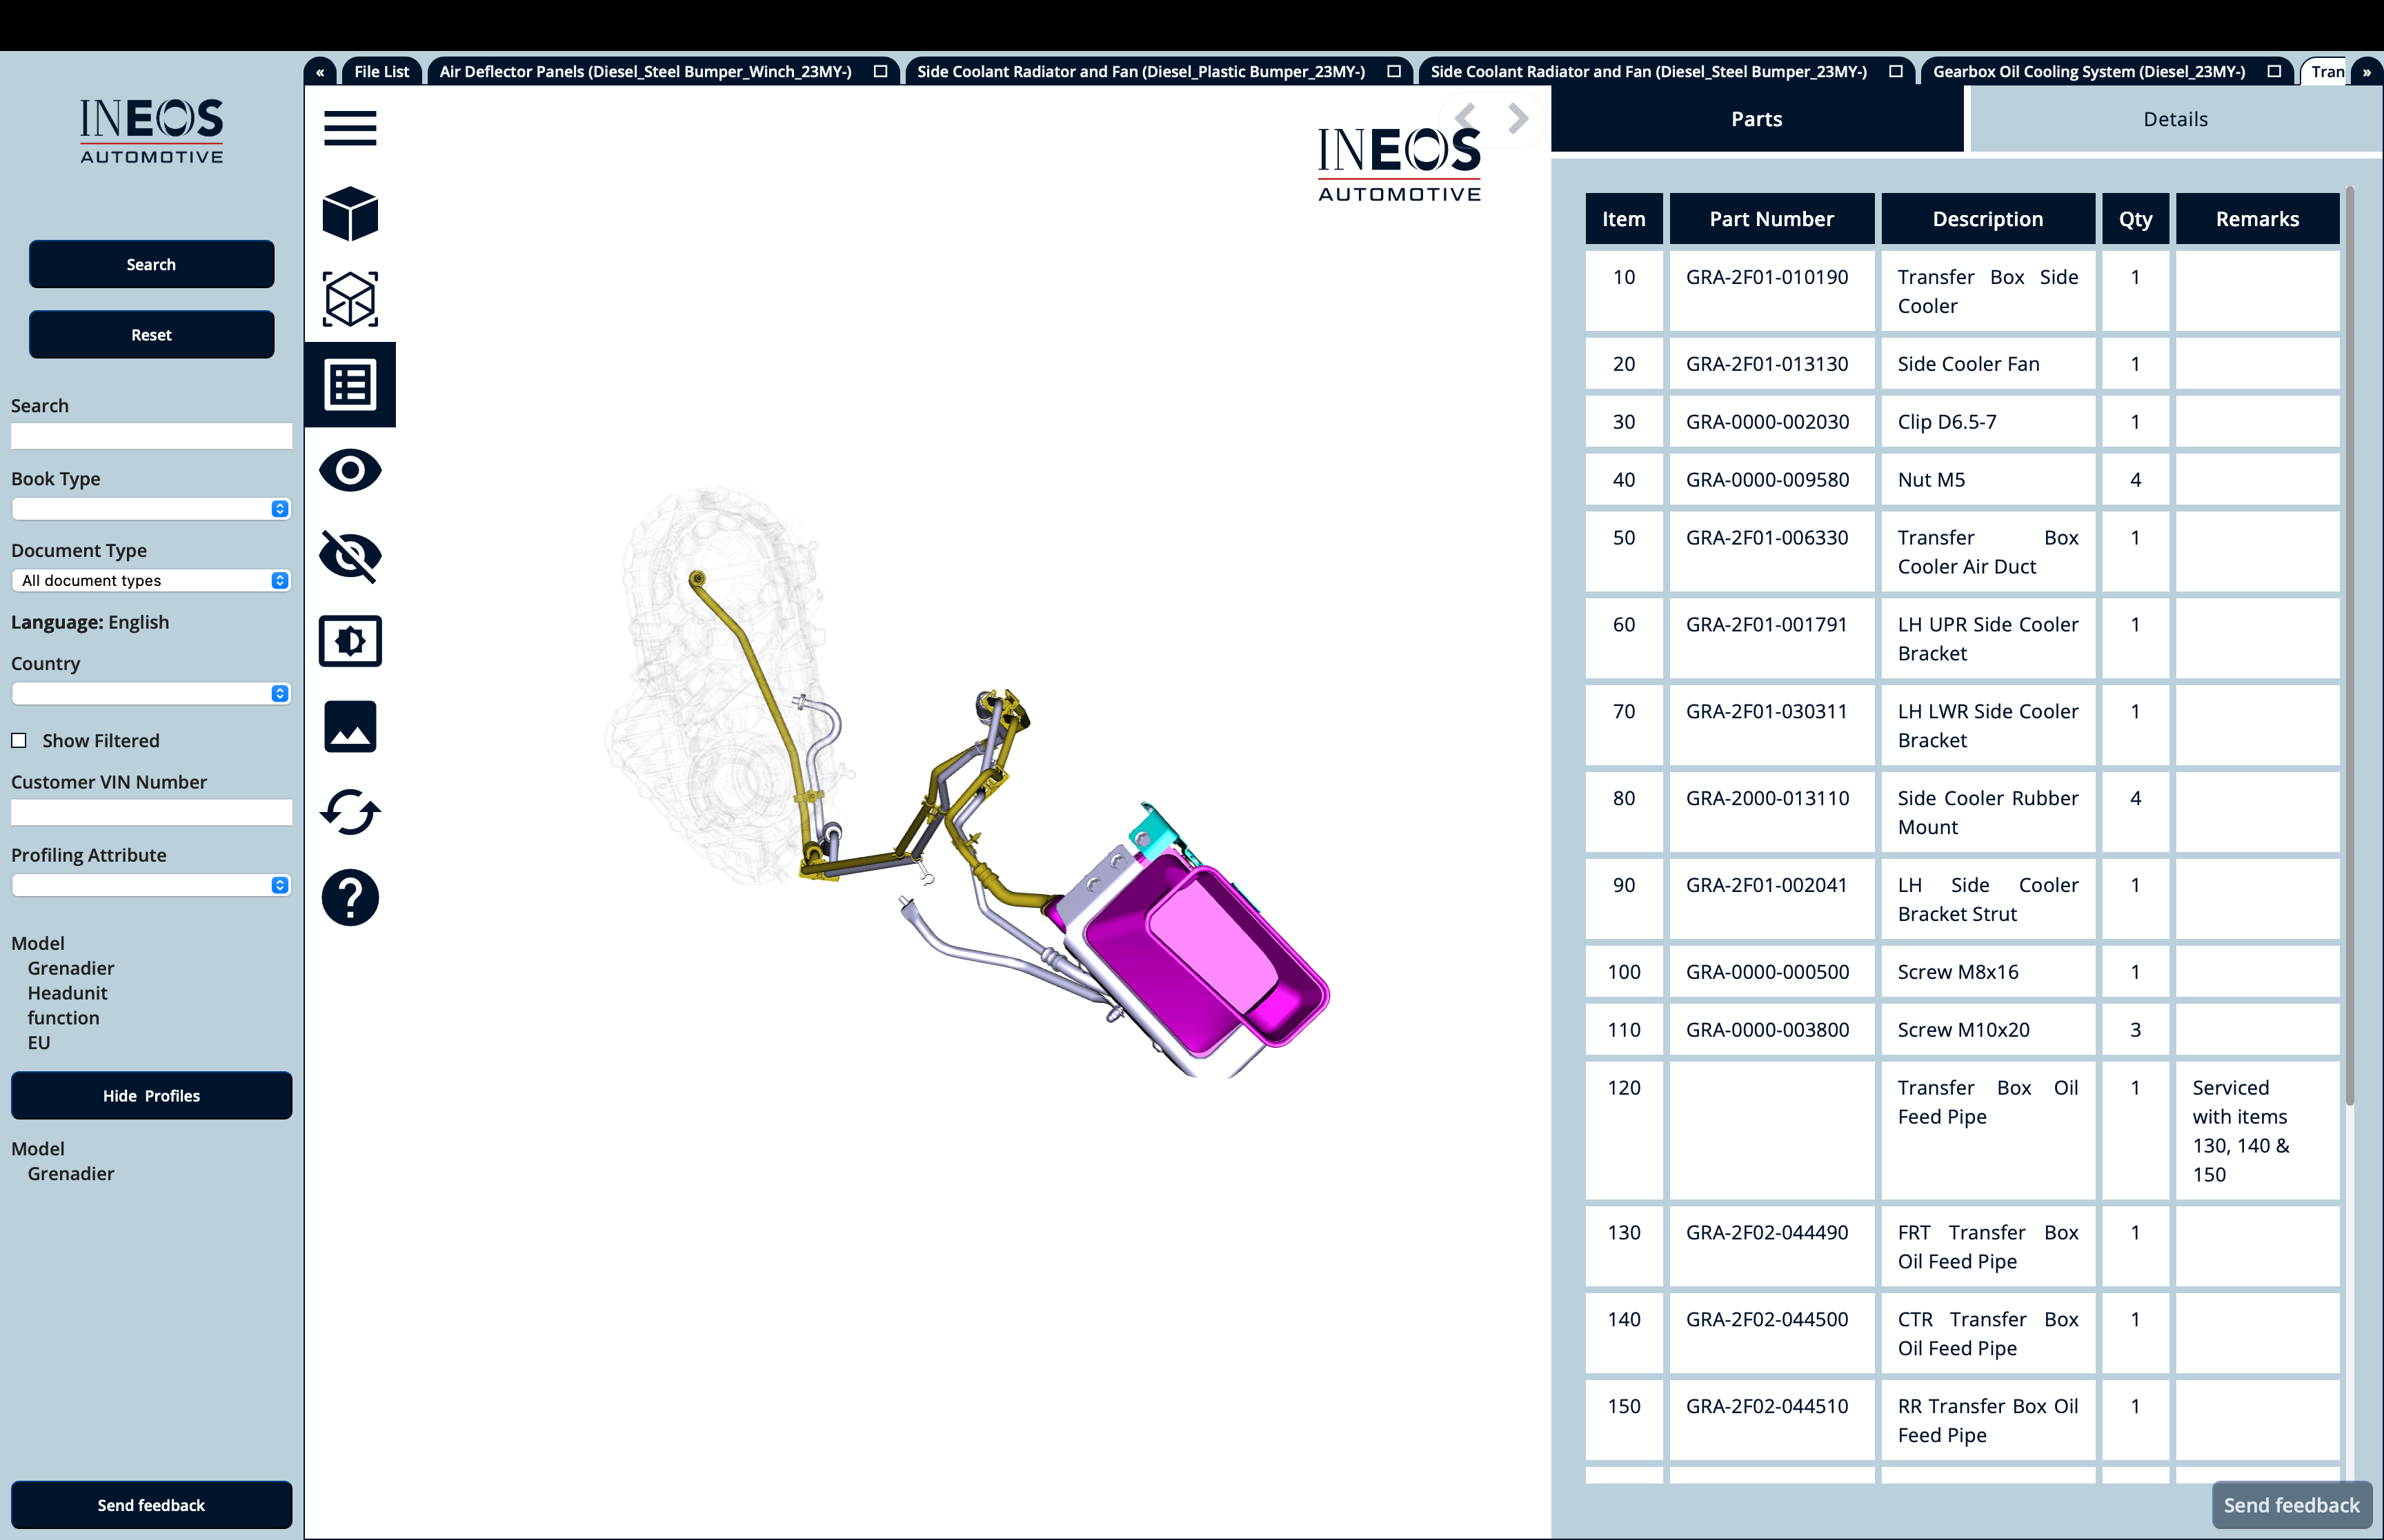Switch to Gearbox Oil Cooling System tab

pyautogui.click(x=2089, y=71)
